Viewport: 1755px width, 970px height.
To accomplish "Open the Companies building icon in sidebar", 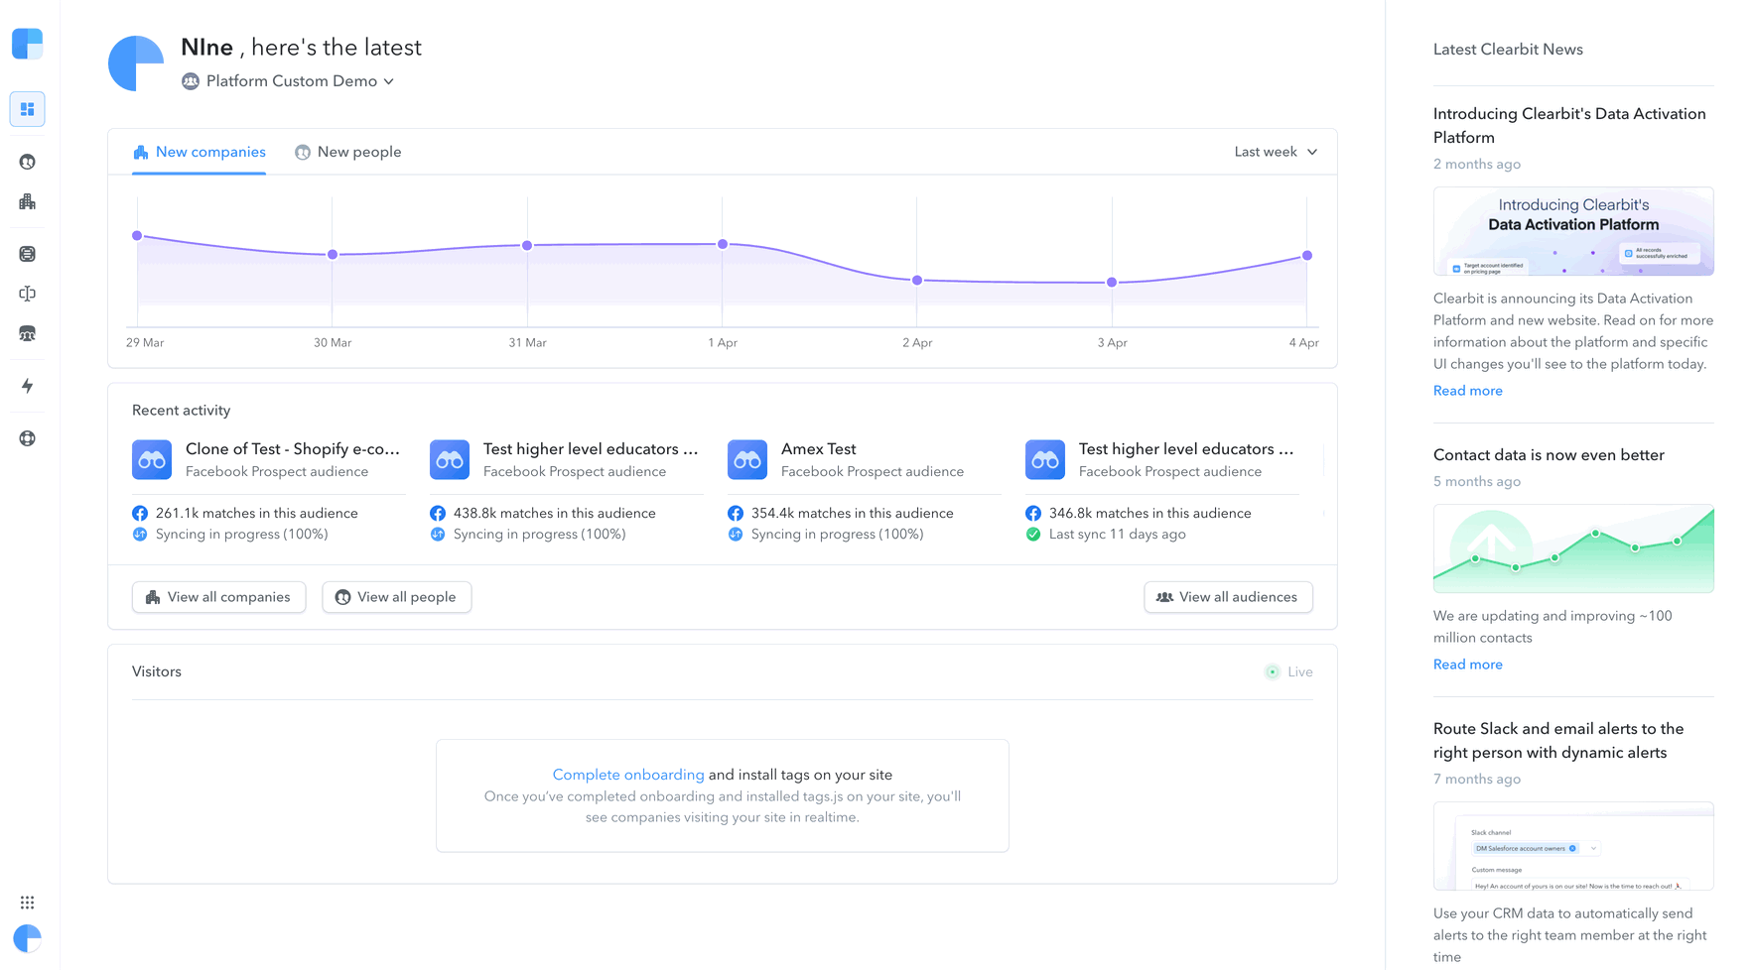I will coord(27,202).
